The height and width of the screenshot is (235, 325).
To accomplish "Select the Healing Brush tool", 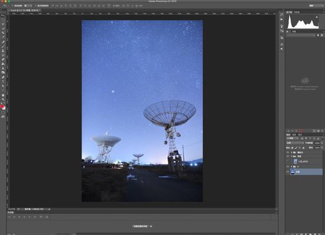I will 3,41.
